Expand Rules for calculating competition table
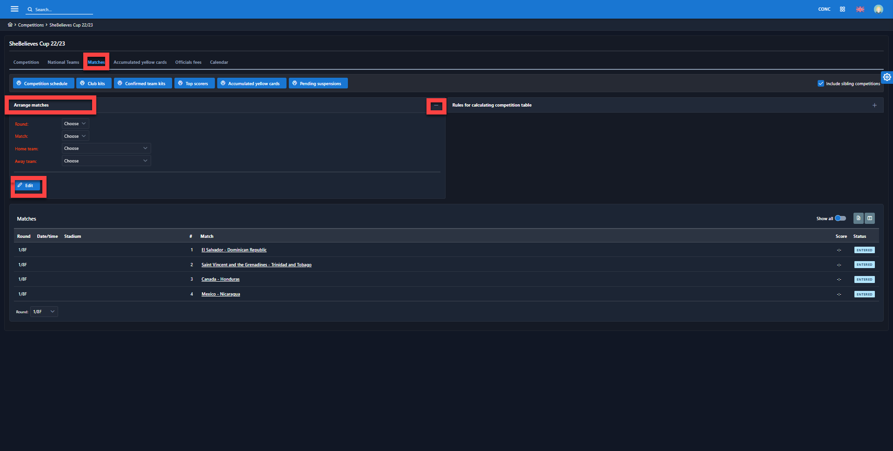 click(x=874, y=105)
